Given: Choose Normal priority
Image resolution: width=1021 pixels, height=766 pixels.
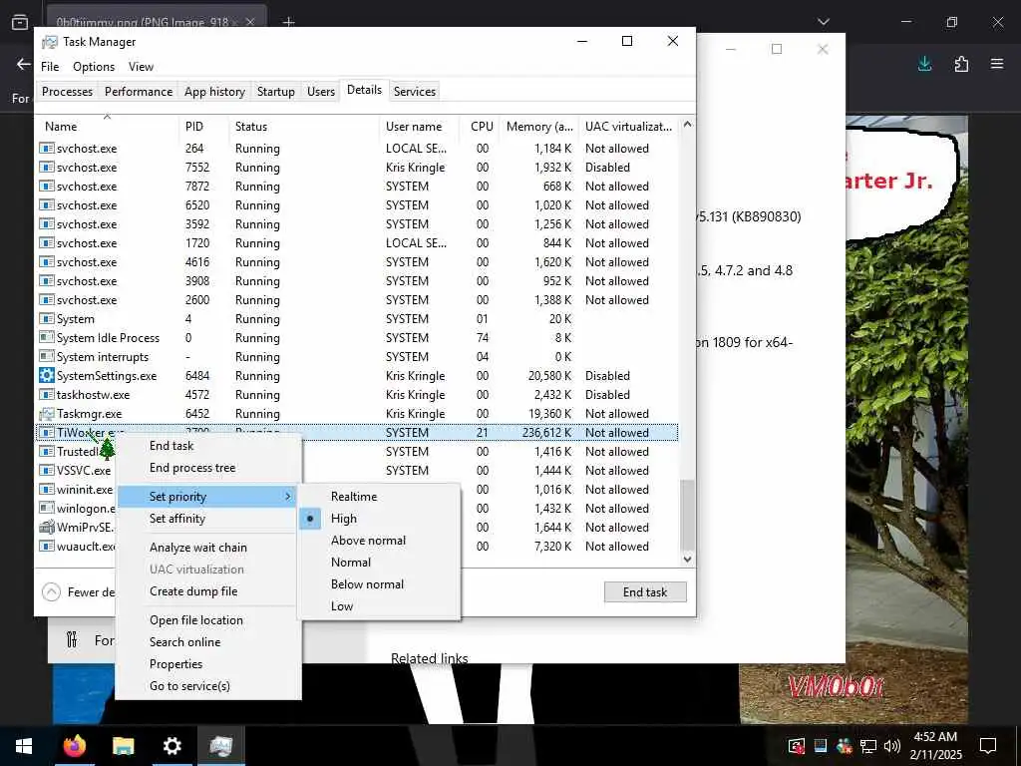Looking at the screenshot, I should click(378, 563).
